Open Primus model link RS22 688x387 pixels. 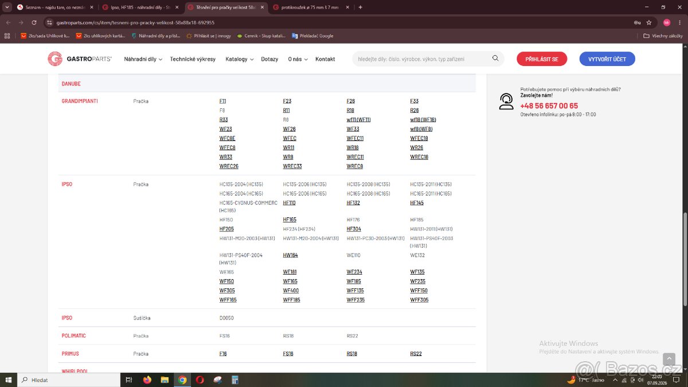pyautogui.click(x=416, y=354)
